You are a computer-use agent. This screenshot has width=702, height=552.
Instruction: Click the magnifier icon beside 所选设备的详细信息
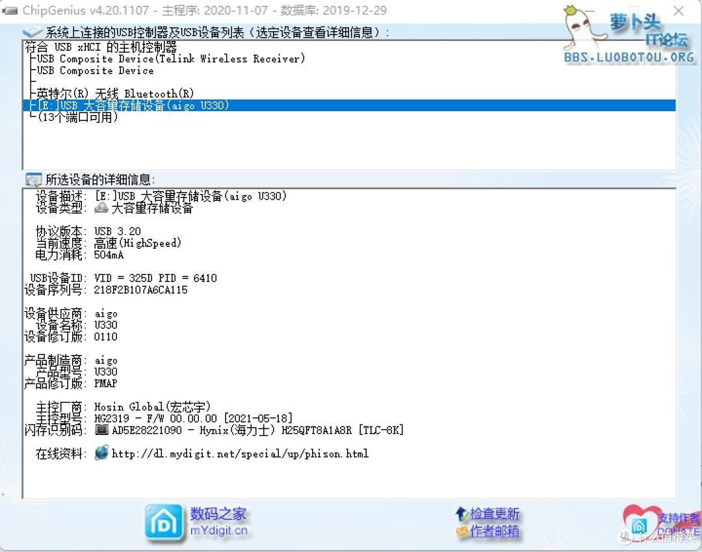click(34, 179)
